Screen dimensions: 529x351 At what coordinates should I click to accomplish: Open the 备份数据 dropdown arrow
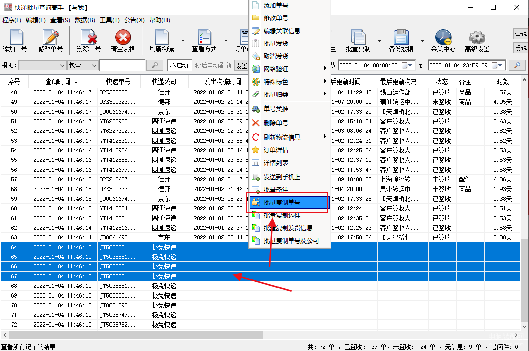coord(422,41)
